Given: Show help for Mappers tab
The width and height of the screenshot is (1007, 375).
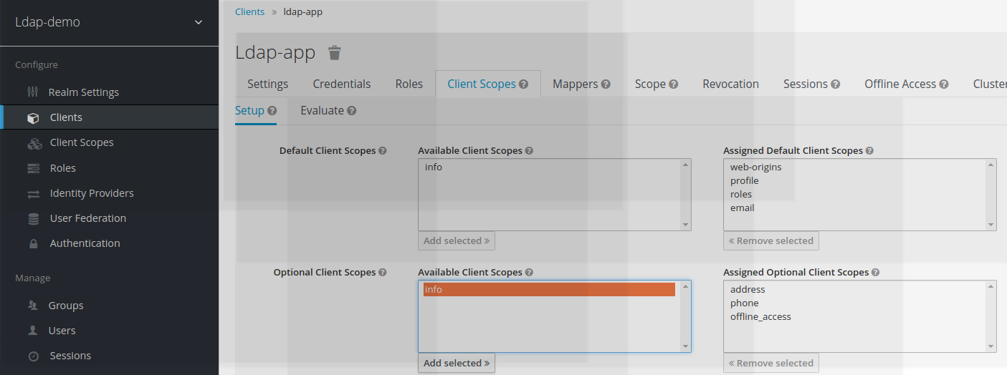Looking at the screenshot, I should click(x=606, y=84).
